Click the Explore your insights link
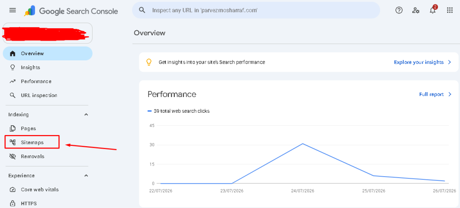Screen dimensions: 460x208 [419, 62]
